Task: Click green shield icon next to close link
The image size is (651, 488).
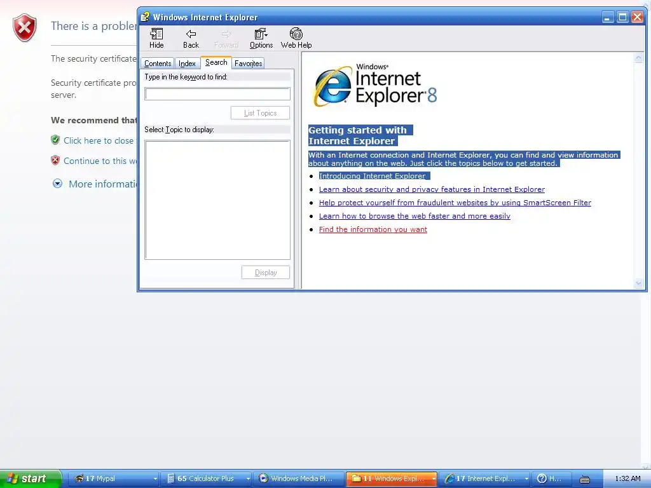Action: click(x=55, y=140)
